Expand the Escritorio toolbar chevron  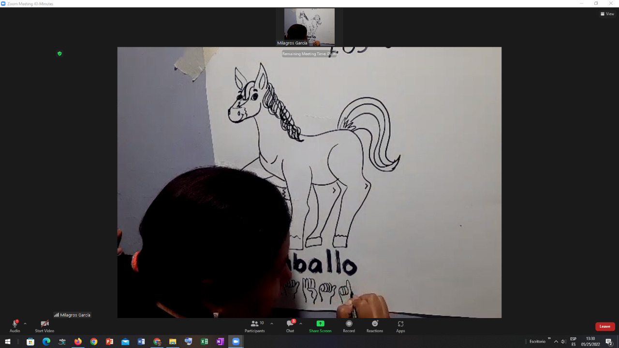[x=549, y=338]
